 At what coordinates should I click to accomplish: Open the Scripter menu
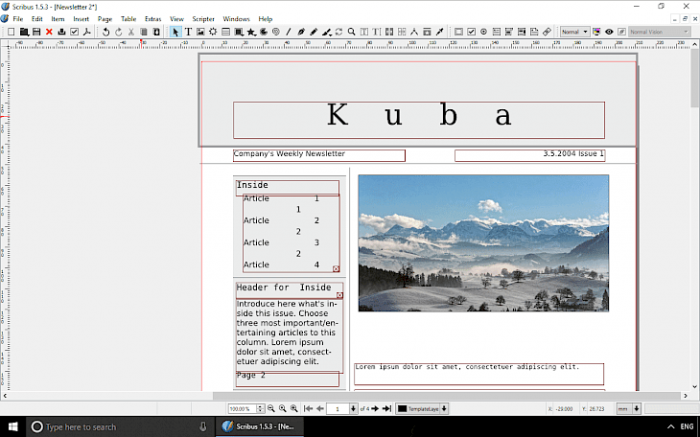tap(203, 19)
